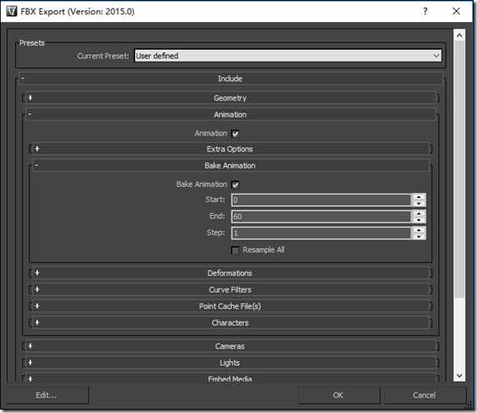Close the FBX Export dialog

point(457,11)
